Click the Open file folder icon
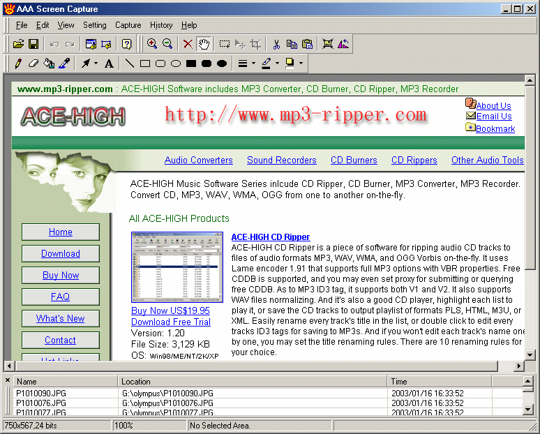Image resolution: width=540 pixels, height=434 pixels. pos(18,44)
